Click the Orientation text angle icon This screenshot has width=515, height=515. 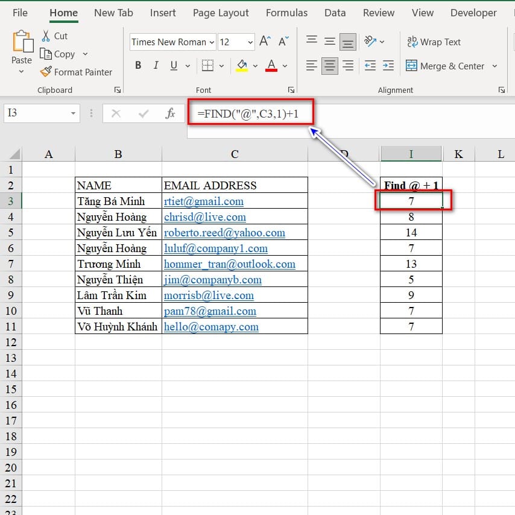[x=370, y=42]
